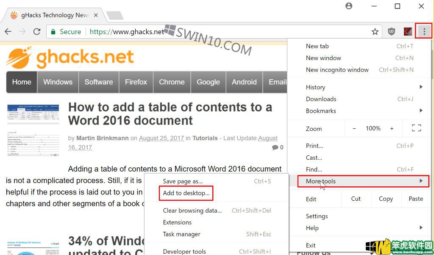
Task: Open the Chrome three-dot menu button
Action: point(424,31)
